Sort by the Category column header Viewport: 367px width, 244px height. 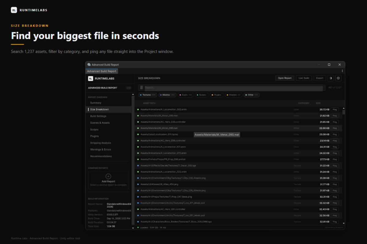coord(304,103)
